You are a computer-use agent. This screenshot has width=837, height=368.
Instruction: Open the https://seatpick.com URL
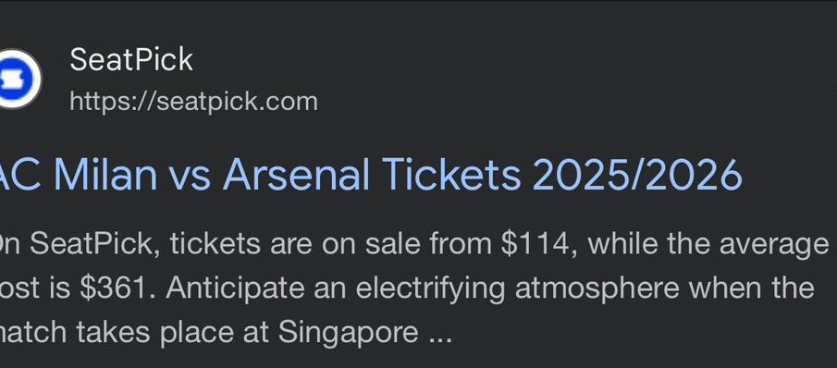194,102
